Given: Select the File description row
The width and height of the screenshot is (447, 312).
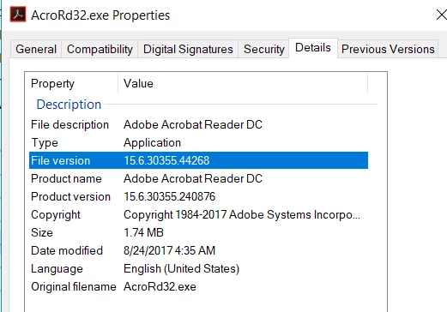Looking at the screenshot, I should (x=198, y=124).
